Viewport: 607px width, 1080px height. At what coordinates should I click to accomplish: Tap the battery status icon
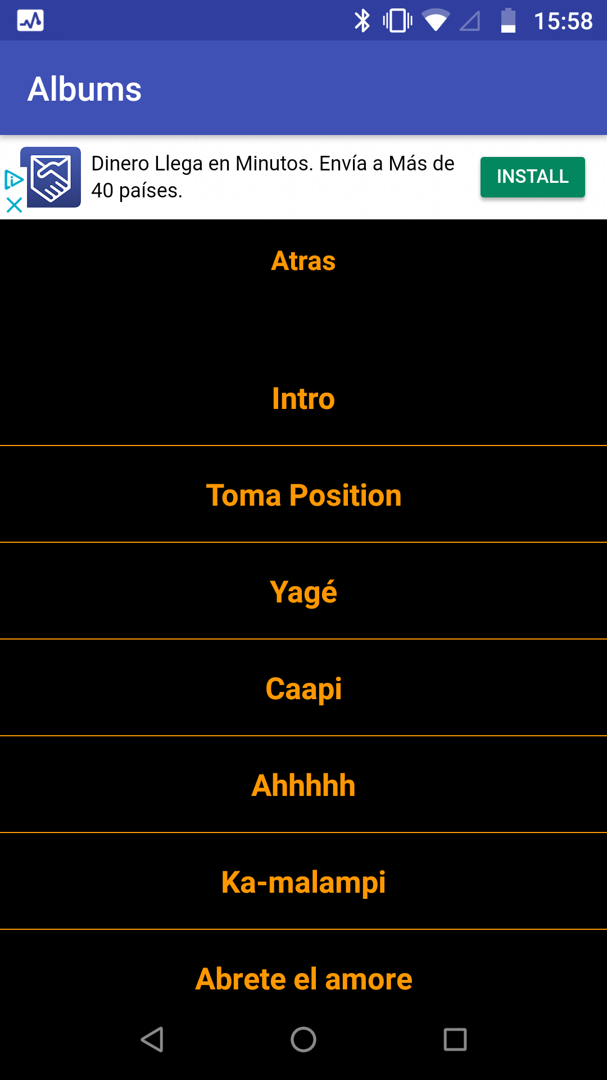coord(508,21)
